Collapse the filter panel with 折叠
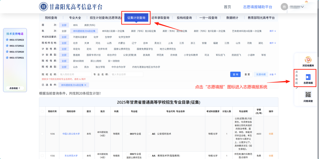Screen dimensions: 319x159 coord(273,74)
